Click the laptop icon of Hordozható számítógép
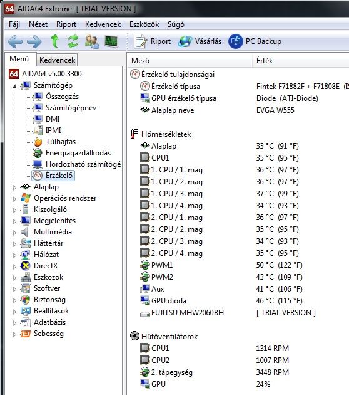349x395 pixels. (x=38, y=164)
